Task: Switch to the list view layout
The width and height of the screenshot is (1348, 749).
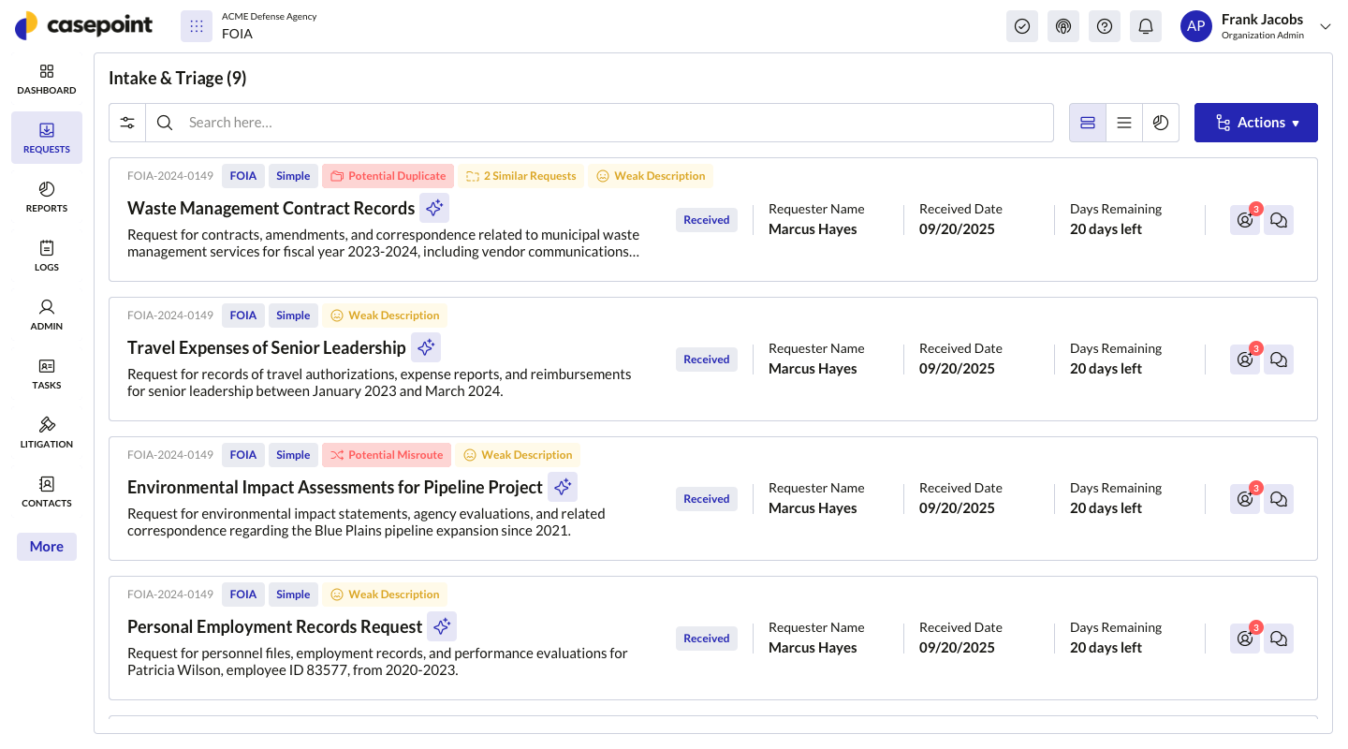Action: pos(1123,122)
